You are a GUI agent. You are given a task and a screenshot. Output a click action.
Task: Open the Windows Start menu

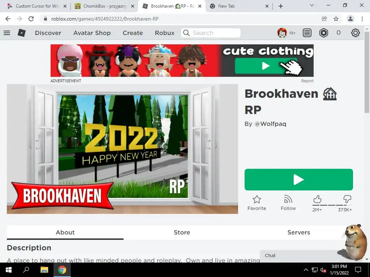pos(9,270)
